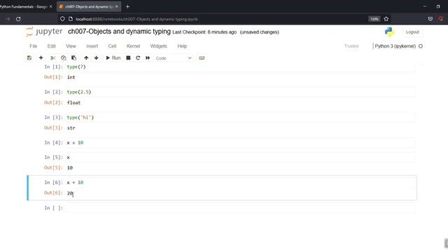Open the Help menu

(182, 46)
